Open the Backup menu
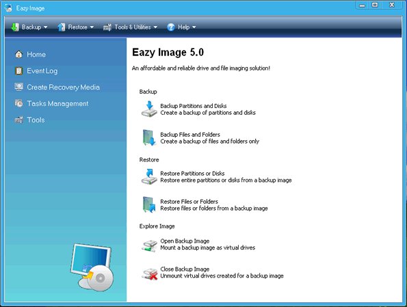This screenshot has height=307, width=407. (29, 27)
